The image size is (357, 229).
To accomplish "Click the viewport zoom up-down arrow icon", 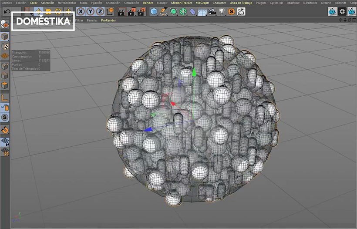I will tap(345, 20).
